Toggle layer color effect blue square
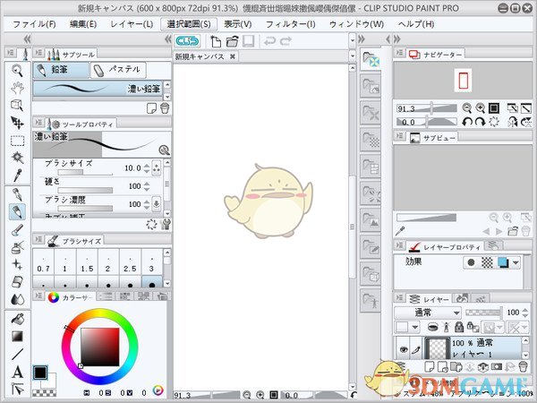Screen dimensions: 537x403 tap(503, 262)
